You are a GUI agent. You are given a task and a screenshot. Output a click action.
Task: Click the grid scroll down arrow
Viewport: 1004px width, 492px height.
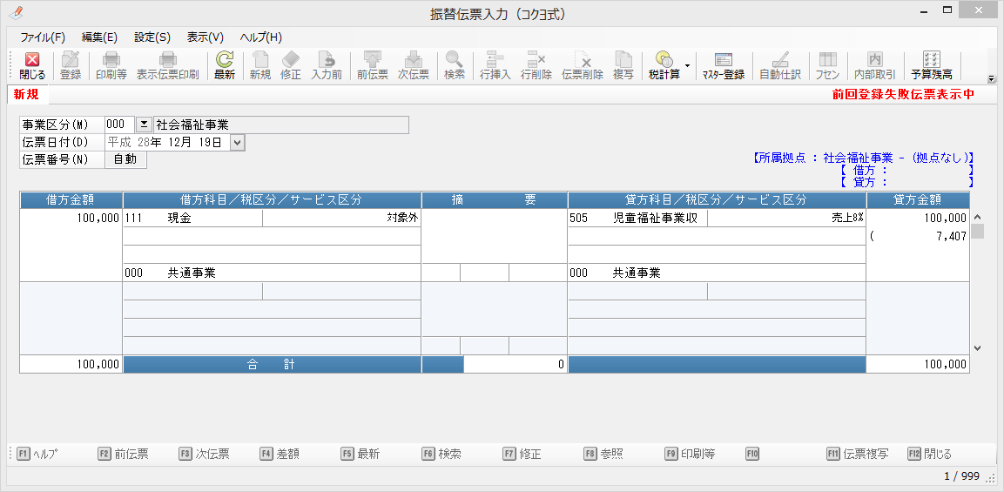[977, 347]
